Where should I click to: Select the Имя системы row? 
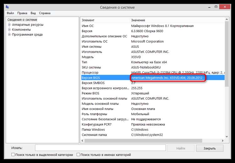[153, 47]
